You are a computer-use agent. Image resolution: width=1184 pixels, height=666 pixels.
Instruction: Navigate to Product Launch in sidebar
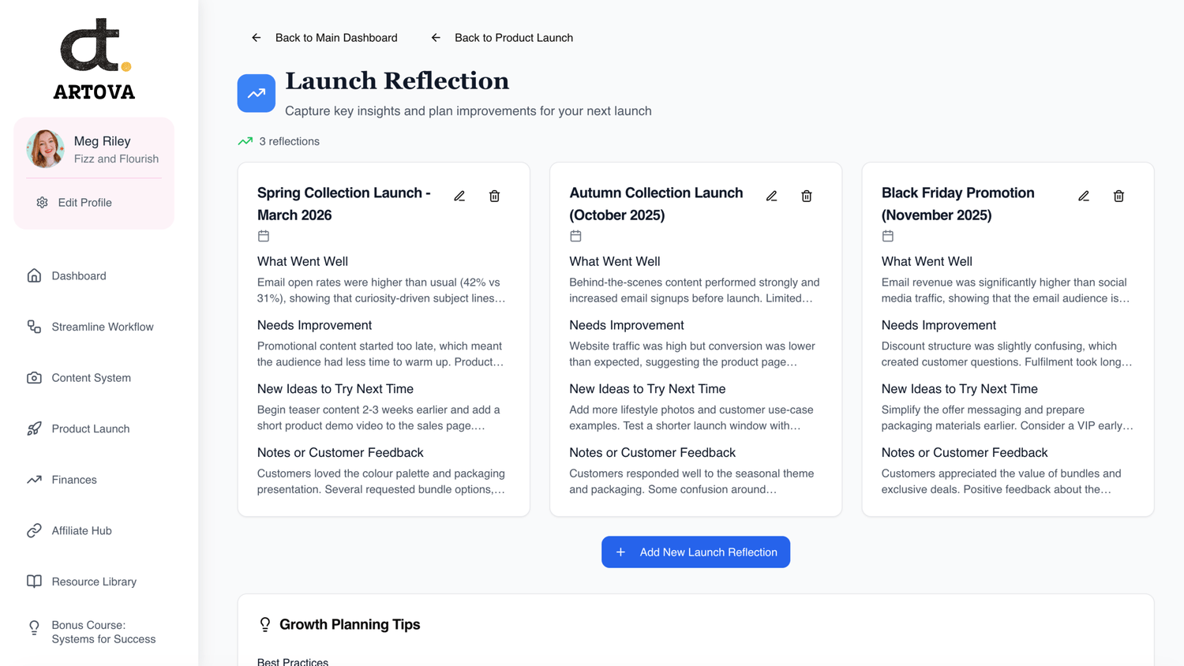pos(90,429)
